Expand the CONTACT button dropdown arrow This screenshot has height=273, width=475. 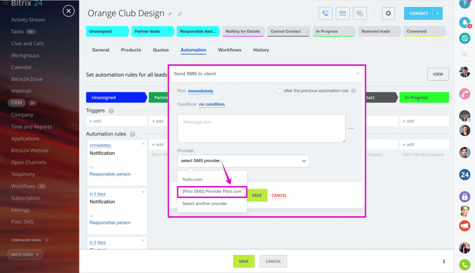(x=438, y=13)
